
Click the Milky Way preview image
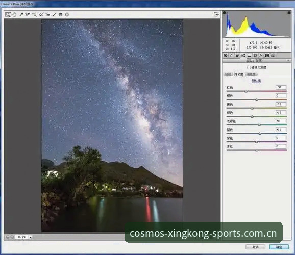click(x=112, y=125)
